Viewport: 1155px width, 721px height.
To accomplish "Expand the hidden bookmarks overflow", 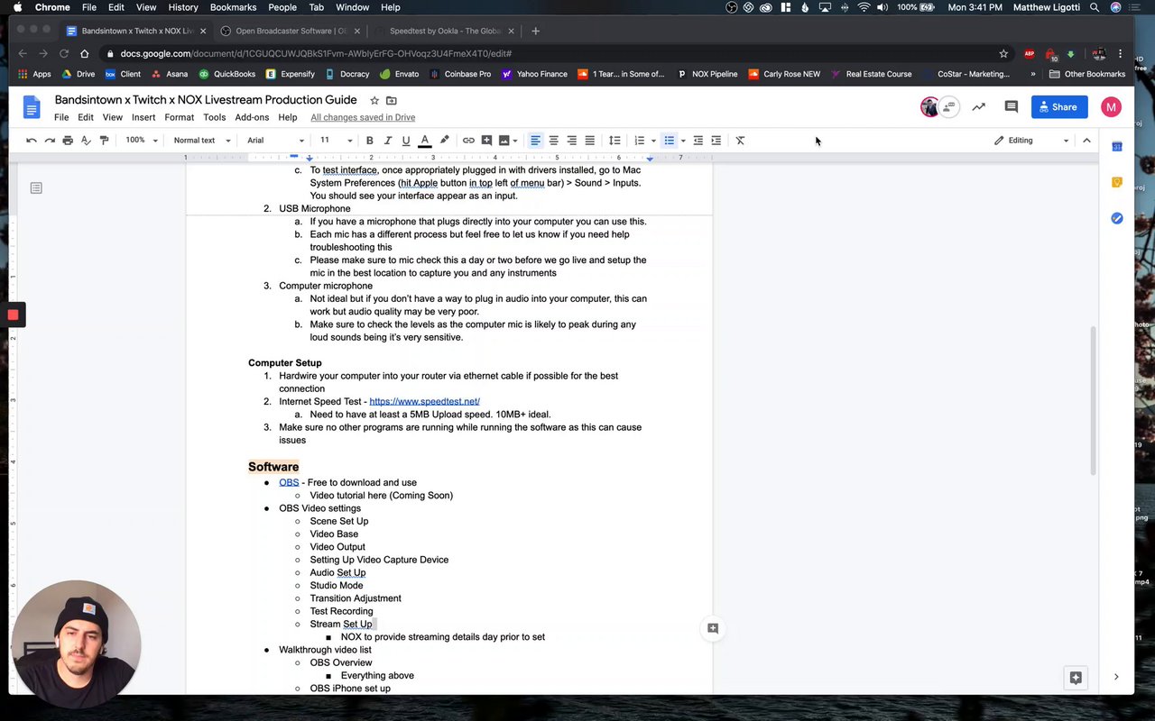I will click(1032, 74).
